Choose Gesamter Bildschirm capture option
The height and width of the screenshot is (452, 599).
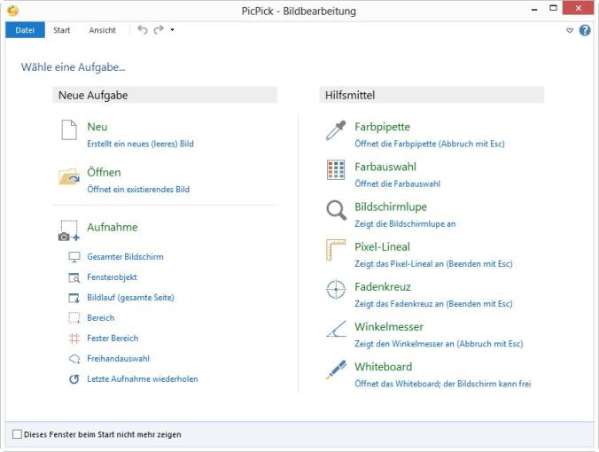point(125,257)
